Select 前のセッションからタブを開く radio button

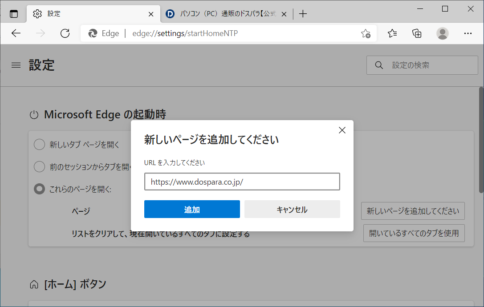(x=39, y=166)
